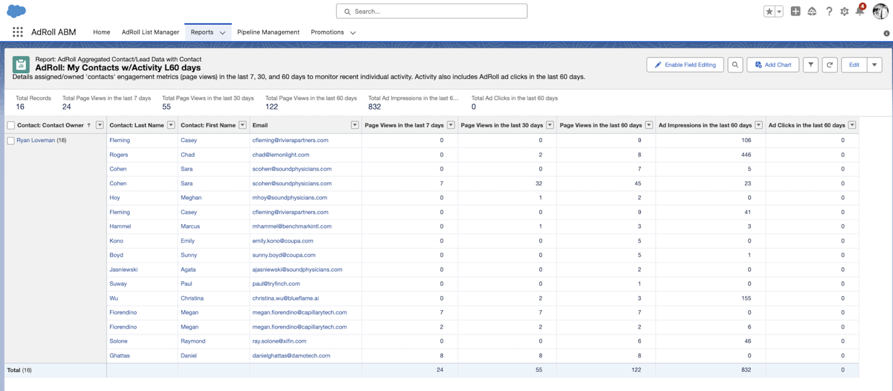Open the global actions plus icon
This screenshot has height=391, width=893.
coord(795,12)
